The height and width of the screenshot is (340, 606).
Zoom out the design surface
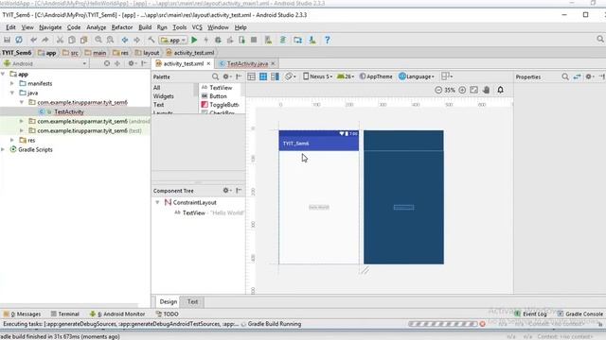(x=438, y=90)
